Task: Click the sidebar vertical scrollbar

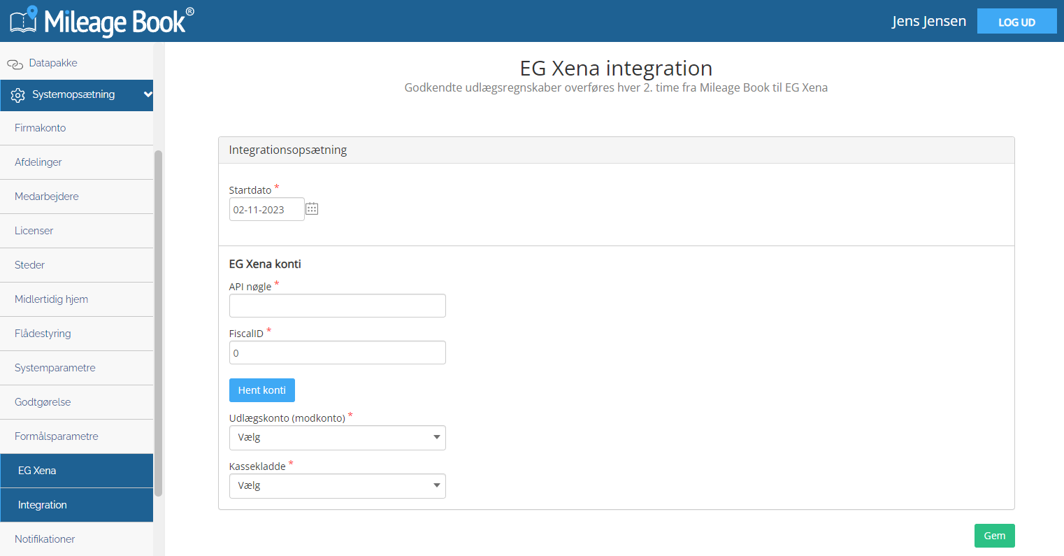Action: tap(159, 323)
